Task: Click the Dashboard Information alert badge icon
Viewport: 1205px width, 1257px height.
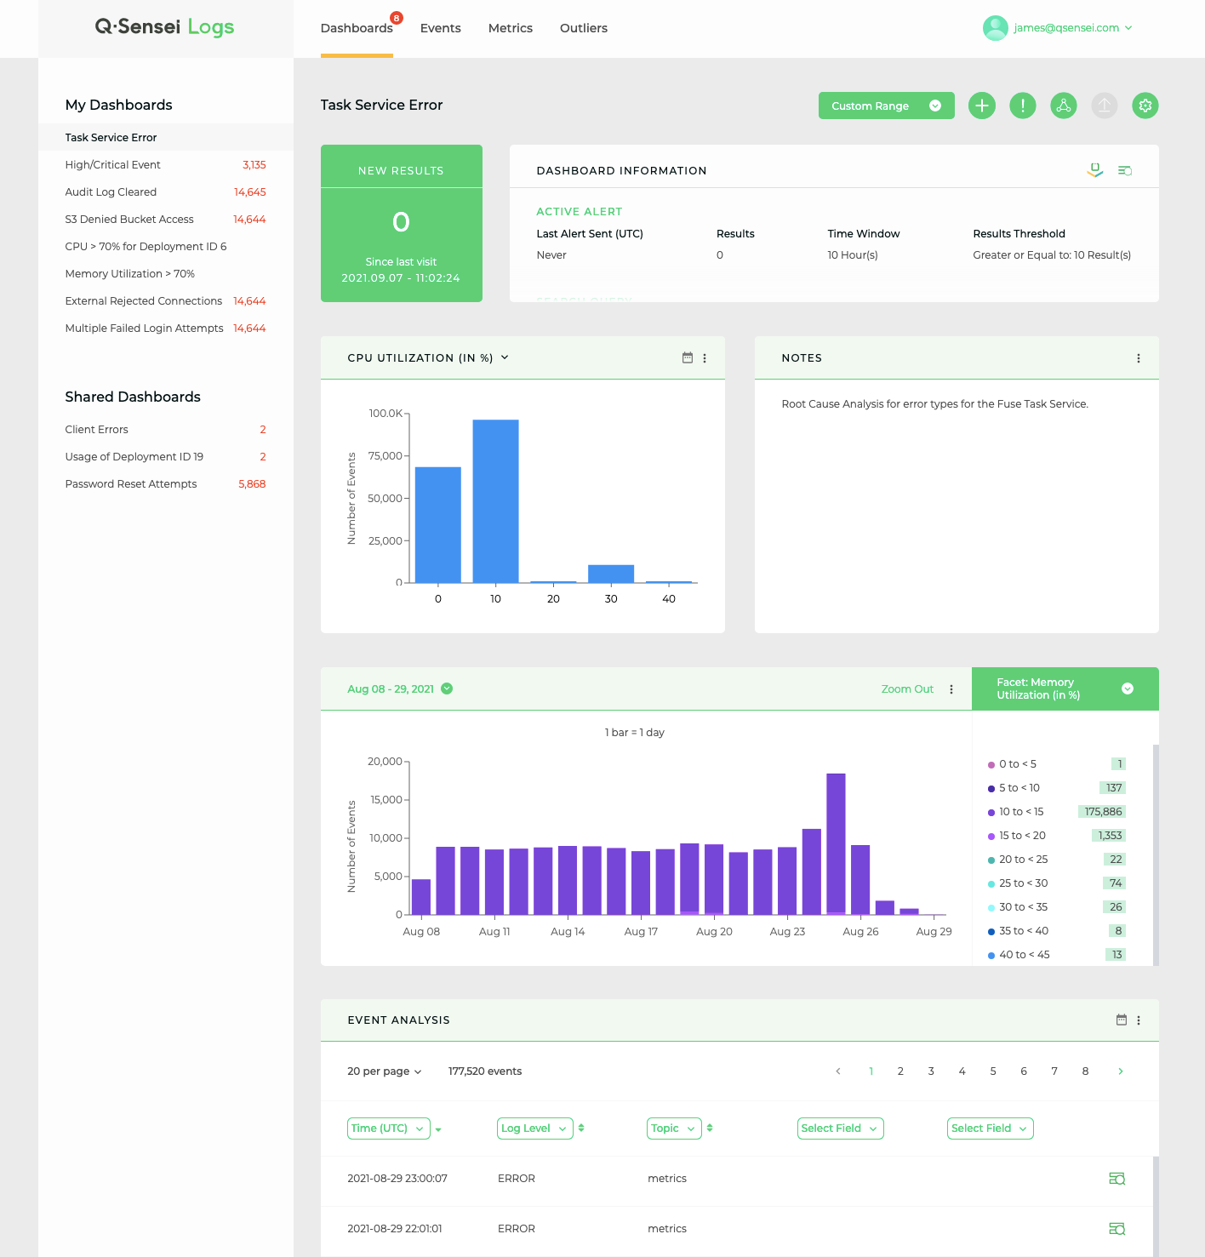Action: pyautogui.click(x=1095, y=170)
